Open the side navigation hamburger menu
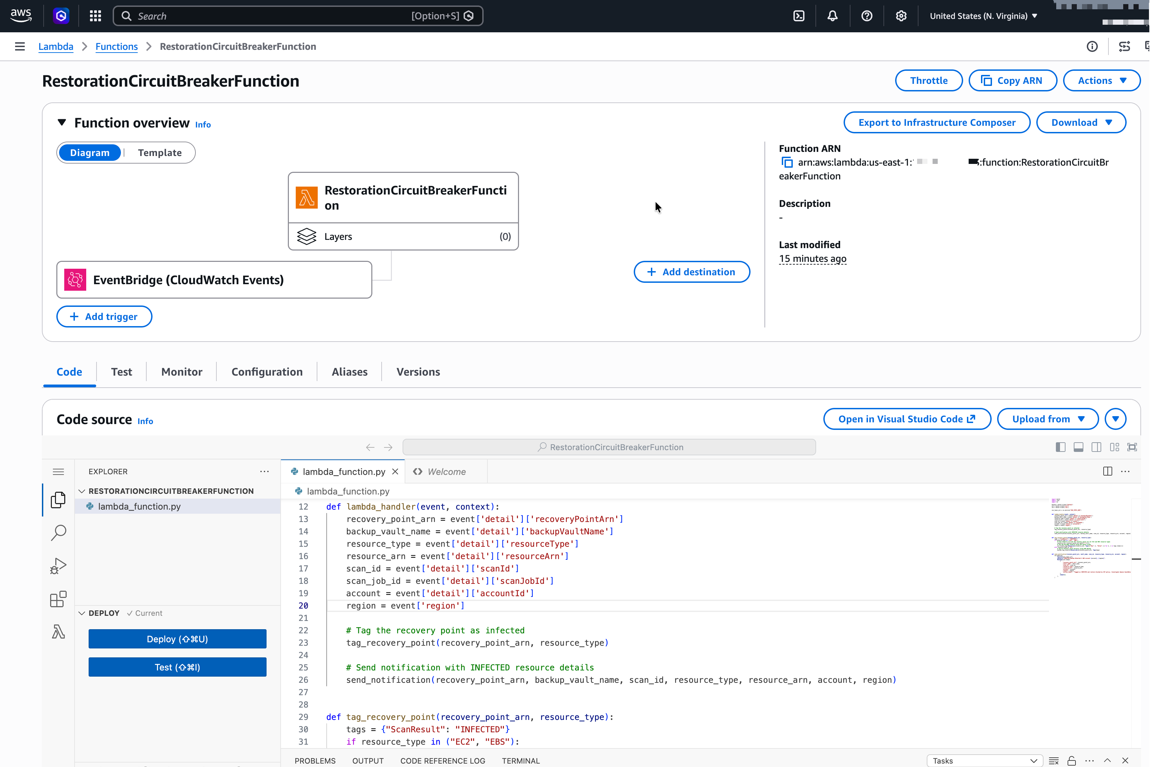This screenshot has height=767, width=1150. click(x=20, y=46)
